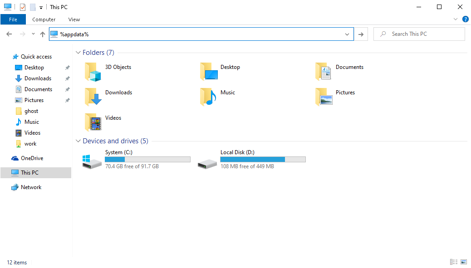
Task: Open Documents in Quick access sidebar
Action: [x=38, y=89]
